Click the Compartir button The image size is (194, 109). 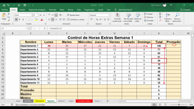click(185, 10)
